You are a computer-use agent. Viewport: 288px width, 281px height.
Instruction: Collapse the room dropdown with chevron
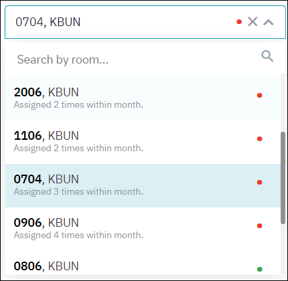pos(269,22)
